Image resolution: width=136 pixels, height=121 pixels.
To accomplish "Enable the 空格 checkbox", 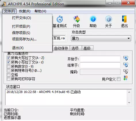I will 8,75.
